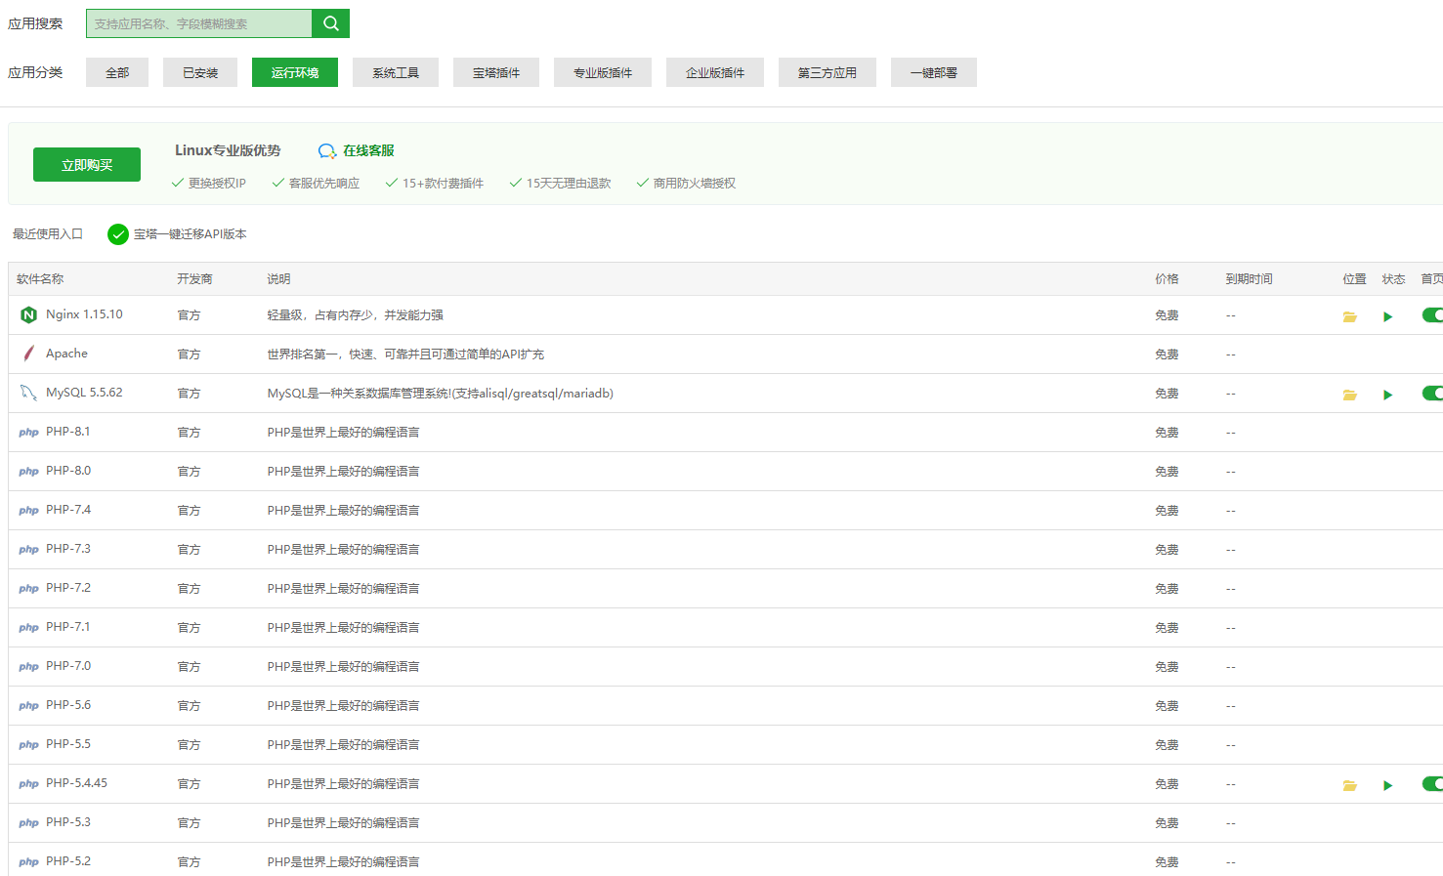
Task: Click the green check icon beside 宝塔一键迁移API版本
Action: (x=117, y=234)
